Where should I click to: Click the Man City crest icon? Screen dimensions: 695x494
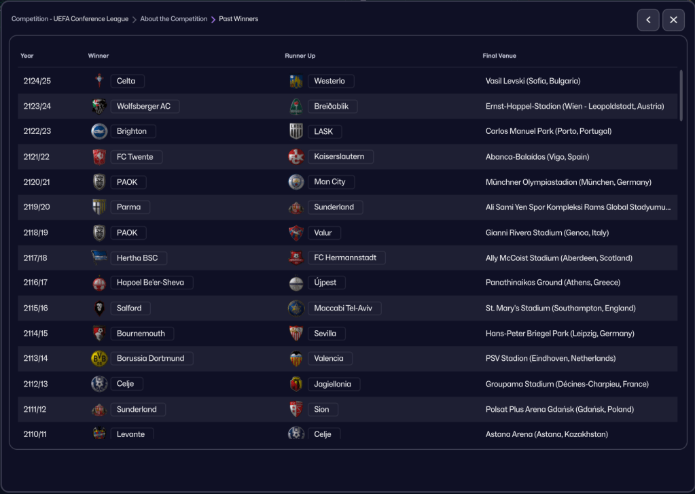(x=296, y=182)
